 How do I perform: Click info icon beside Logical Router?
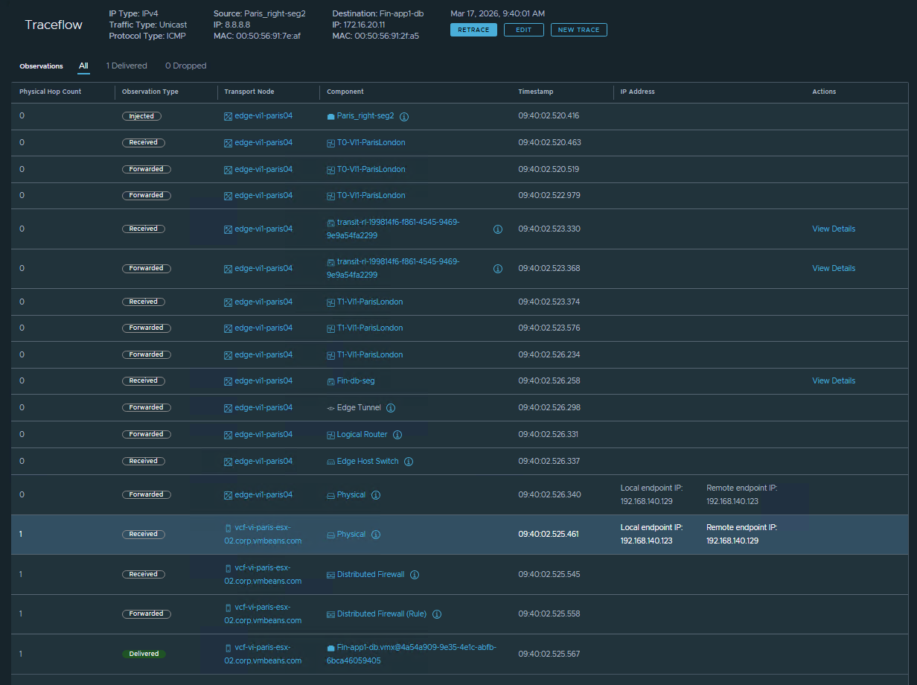pyautogui.click(x=397, y=435)
